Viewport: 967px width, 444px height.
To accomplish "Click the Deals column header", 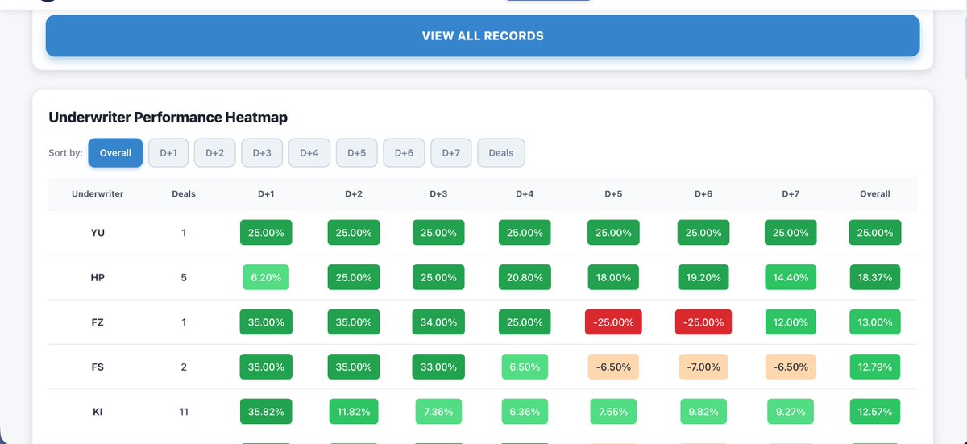I will pyautogui.click(x=184, y=193).
